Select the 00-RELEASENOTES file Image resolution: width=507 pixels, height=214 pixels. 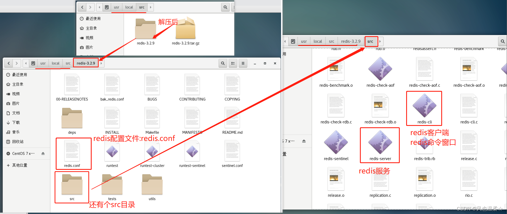pyautogui.click(x=72, y=87)
